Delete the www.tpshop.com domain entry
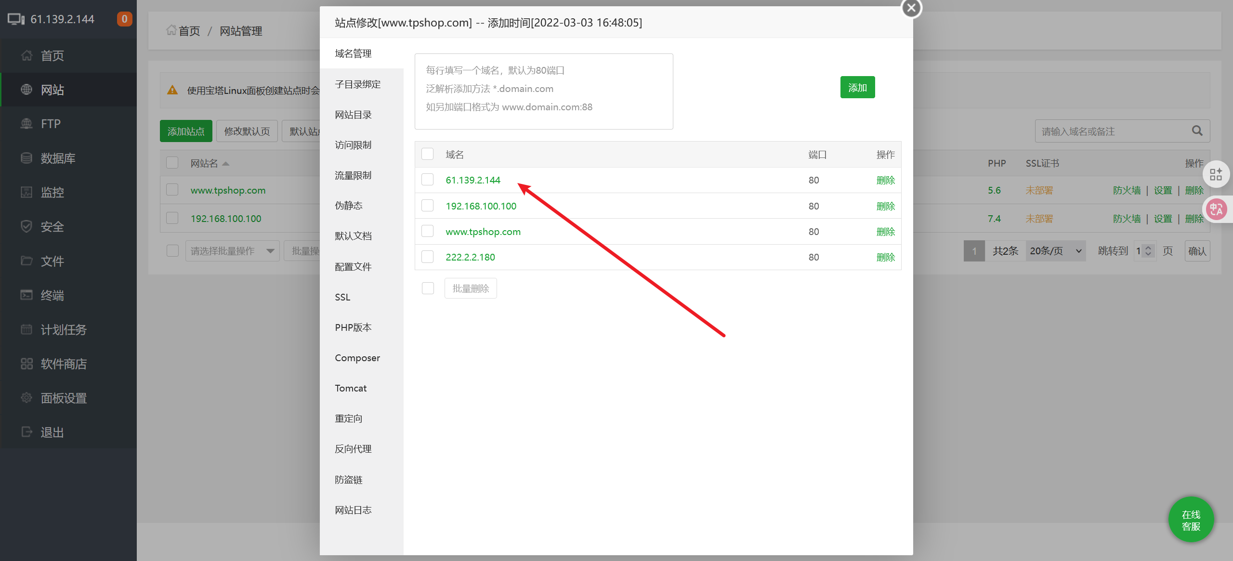This screenshot has width=1233, height=561. click(885, 232)
